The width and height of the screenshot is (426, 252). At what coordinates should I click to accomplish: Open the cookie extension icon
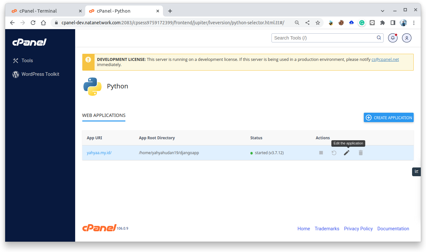pos(341,23)
